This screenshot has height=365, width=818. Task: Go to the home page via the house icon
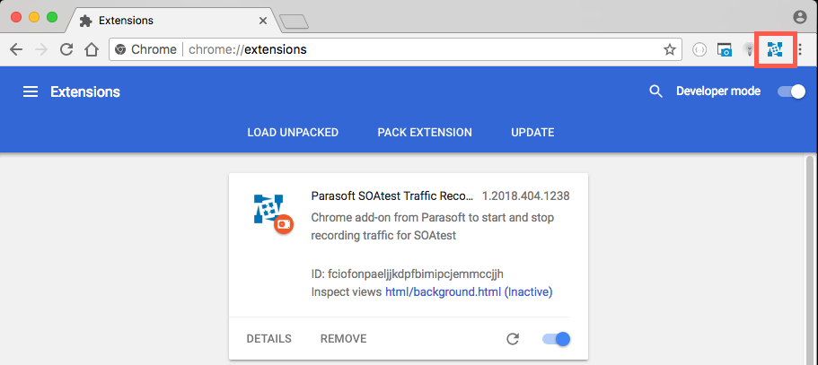click(x=92, y=49)
